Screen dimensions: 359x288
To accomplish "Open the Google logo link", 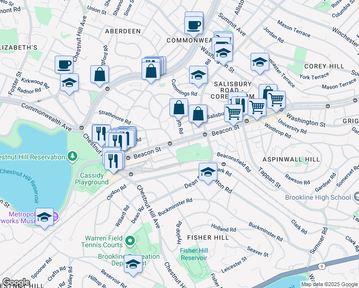I will coord(16,282).
